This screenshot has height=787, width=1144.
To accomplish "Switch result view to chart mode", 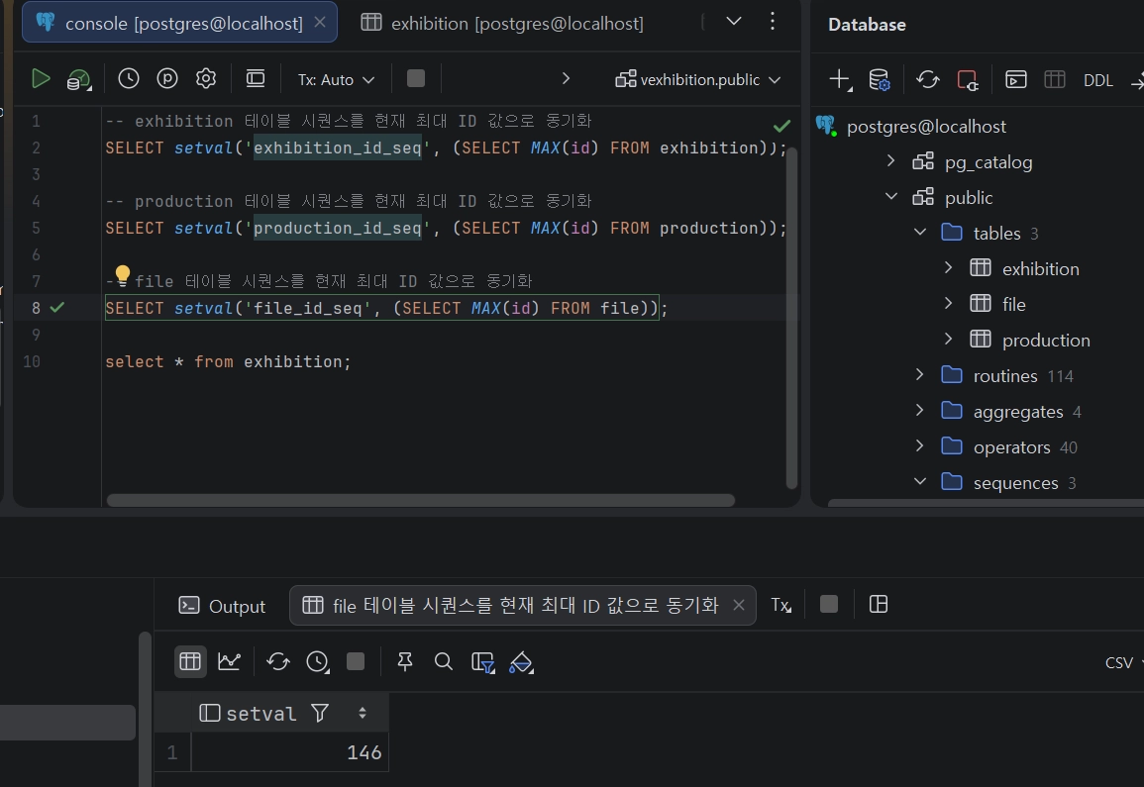I will click(229, 661).
